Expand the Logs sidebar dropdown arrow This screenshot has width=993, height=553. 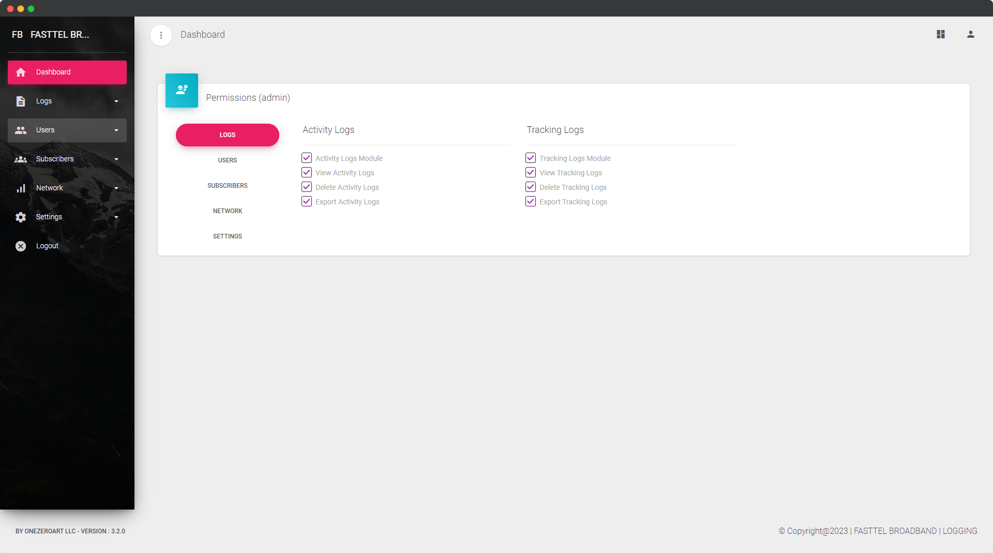(x=116, y=101)
